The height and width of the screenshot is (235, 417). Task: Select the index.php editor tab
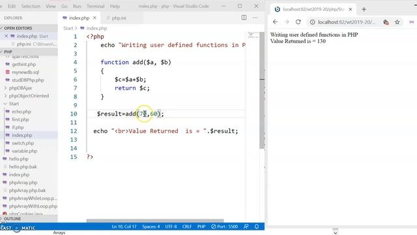(79, 18)
